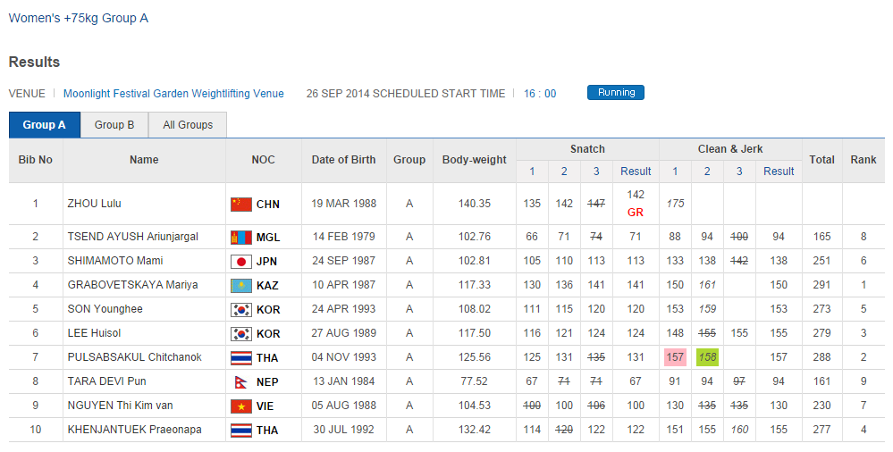Open Moonlight Festival Garden Weightlifting Venue link

click(x=173, y=94)
